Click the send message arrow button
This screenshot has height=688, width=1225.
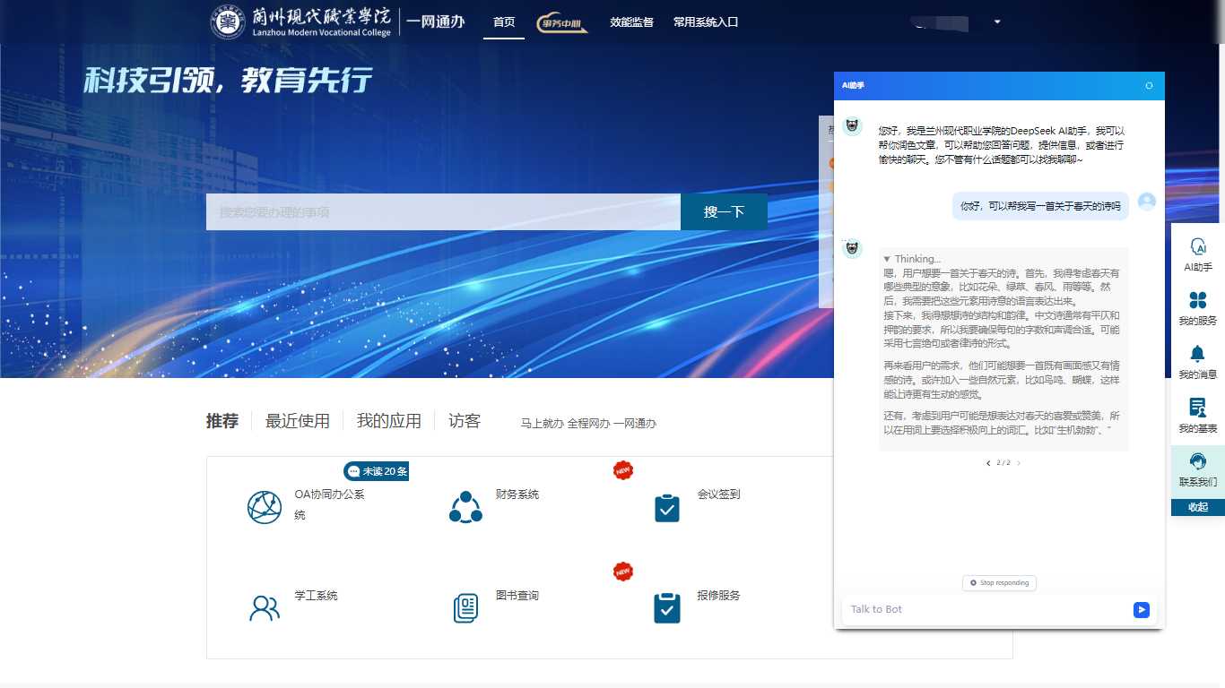1141,610
